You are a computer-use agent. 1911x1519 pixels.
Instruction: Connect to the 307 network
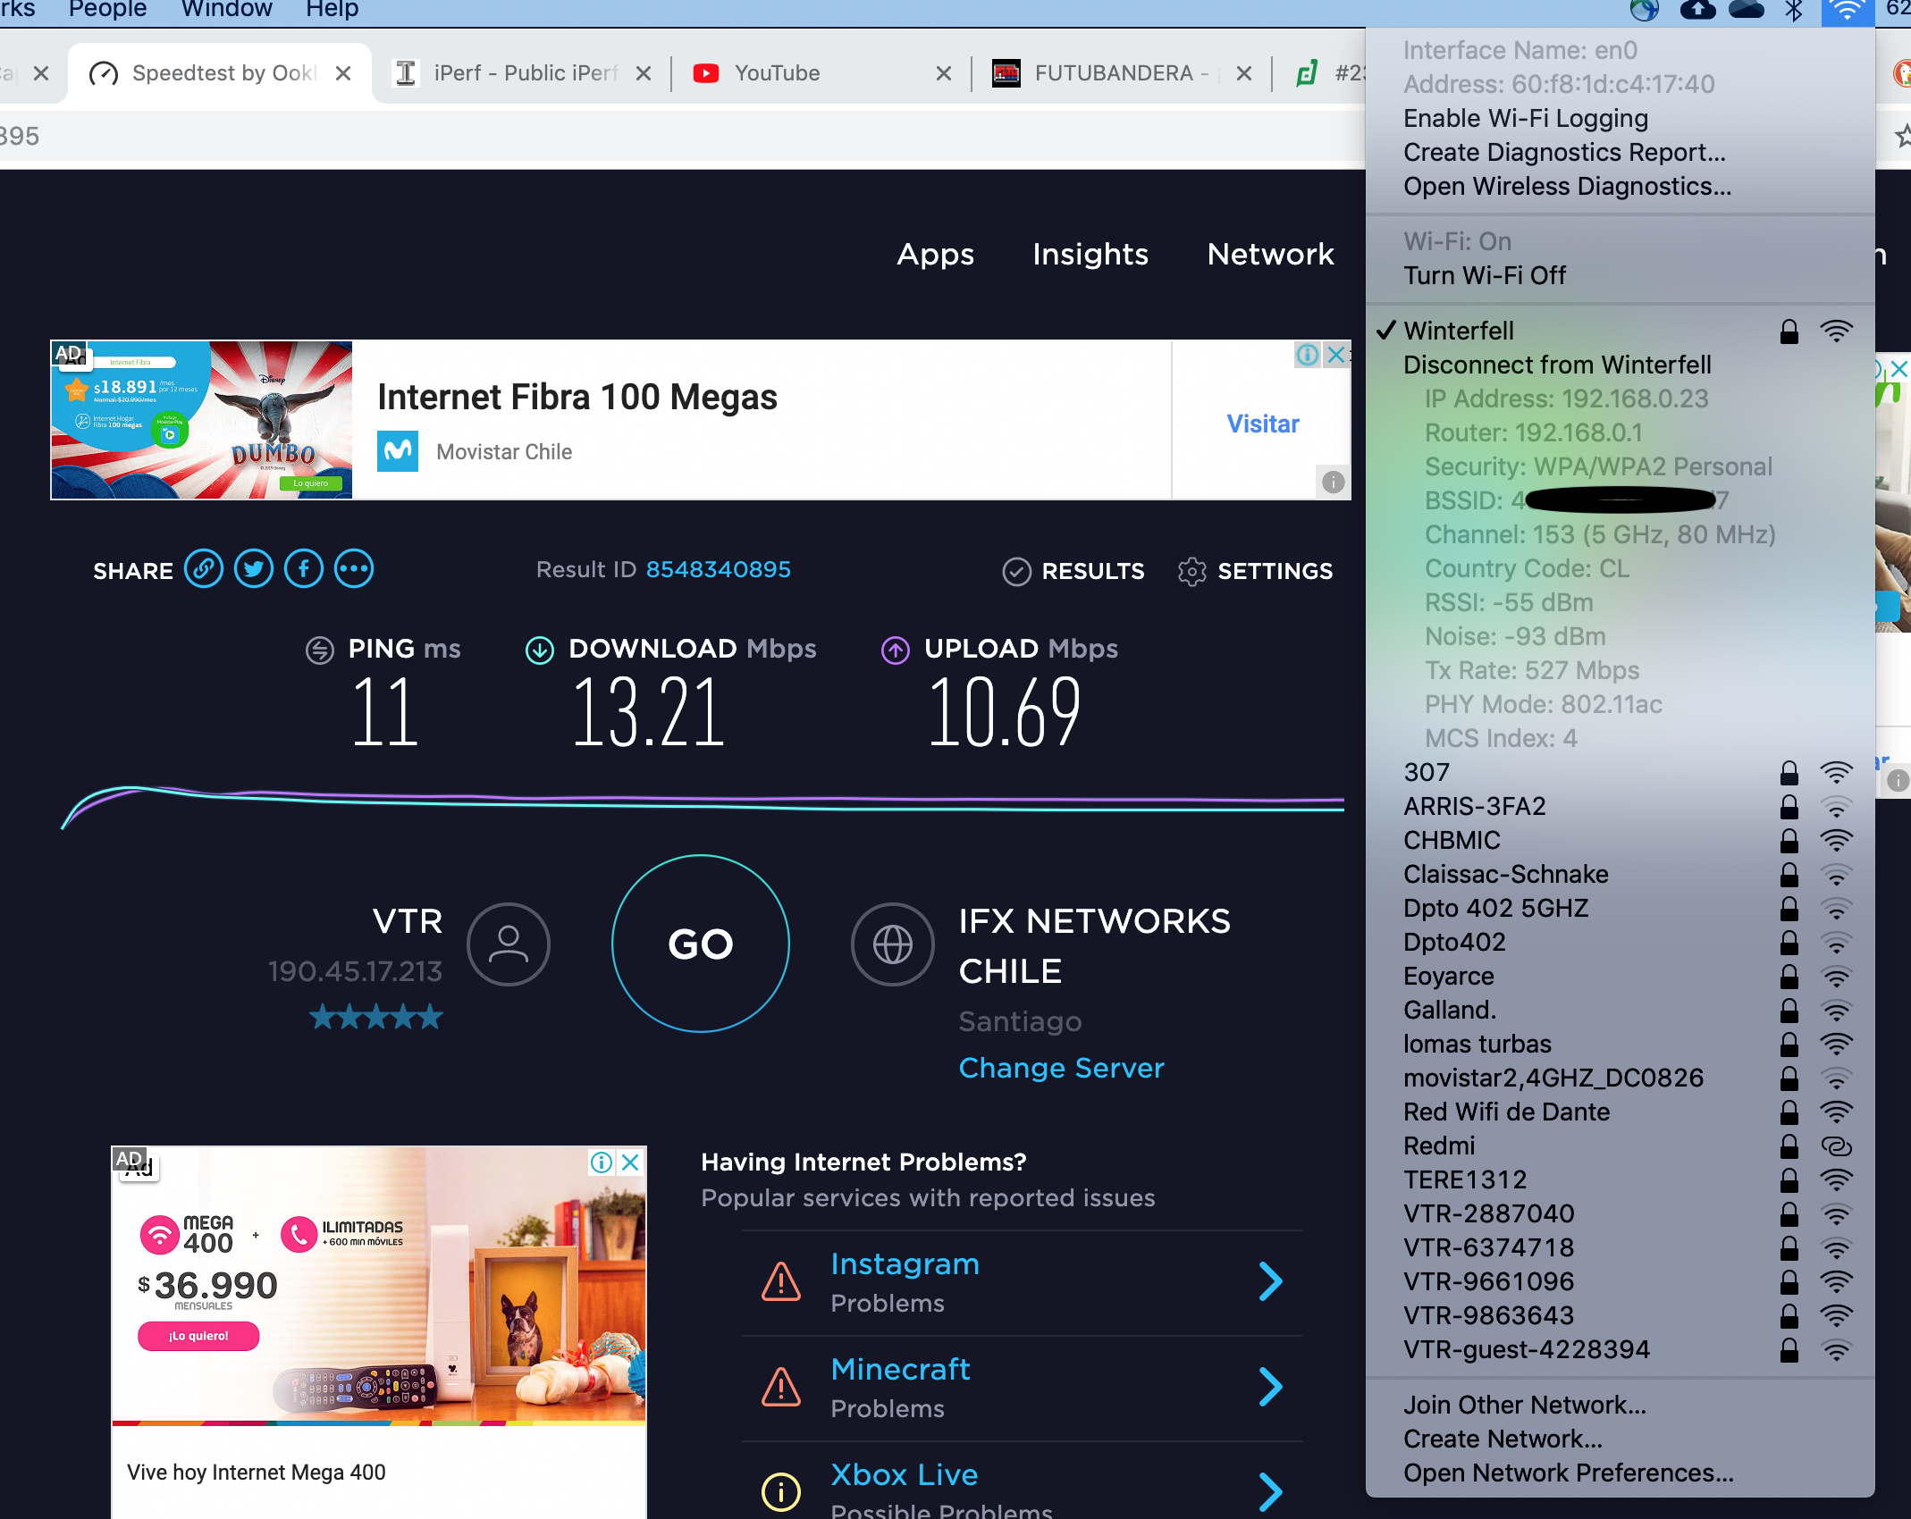1620,772
